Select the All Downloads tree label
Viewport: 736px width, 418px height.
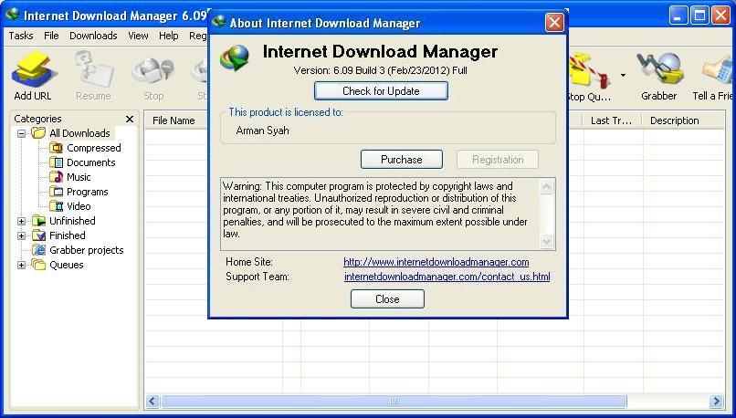79,133
